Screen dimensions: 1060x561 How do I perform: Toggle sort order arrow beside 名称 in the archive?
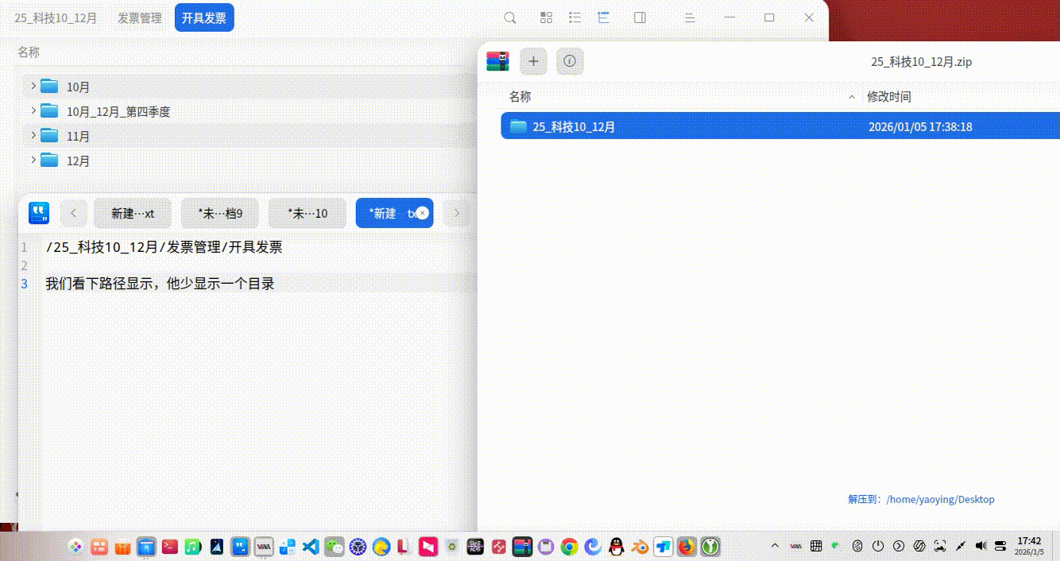(852, 97)
